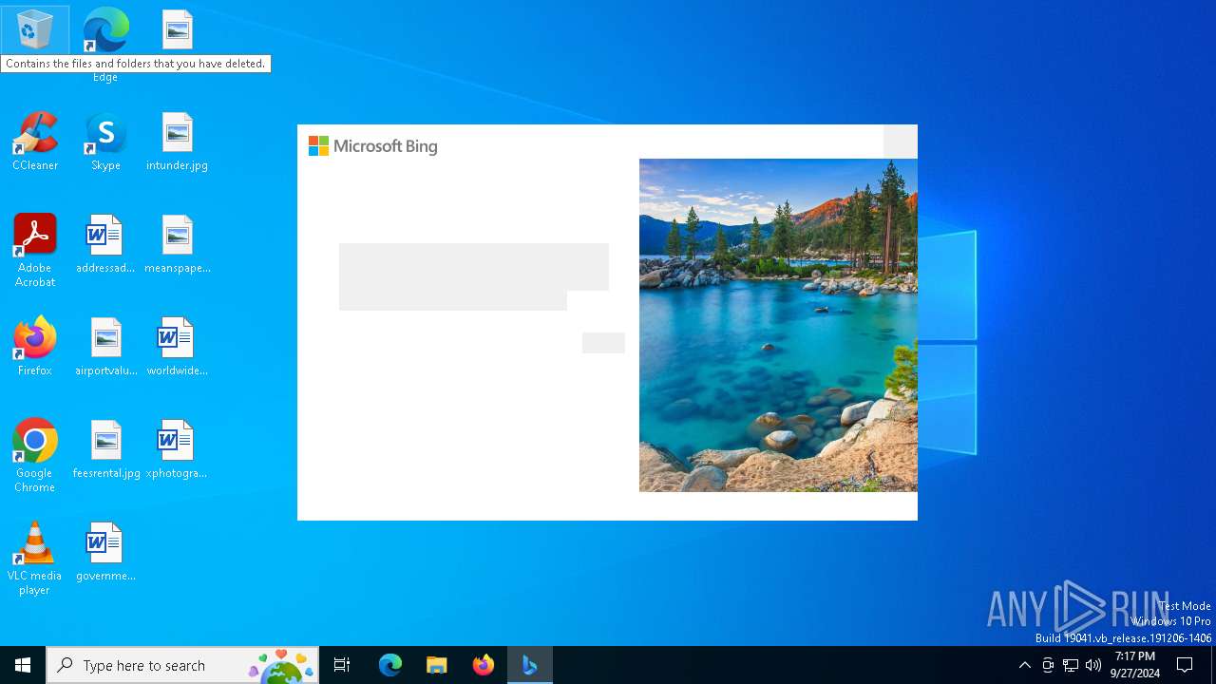Launch Skype from the desktop
1216x684 pixels.
105,142
